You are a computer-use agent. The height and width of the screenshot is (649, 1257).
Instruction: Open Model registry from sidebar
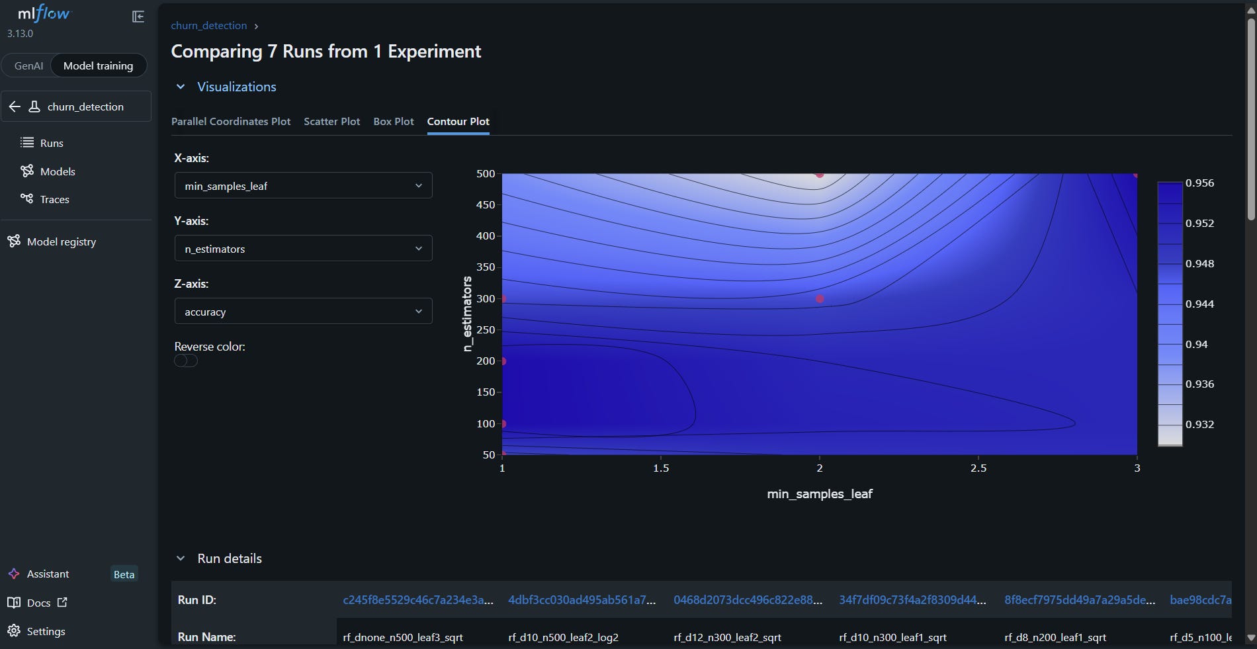62,241
